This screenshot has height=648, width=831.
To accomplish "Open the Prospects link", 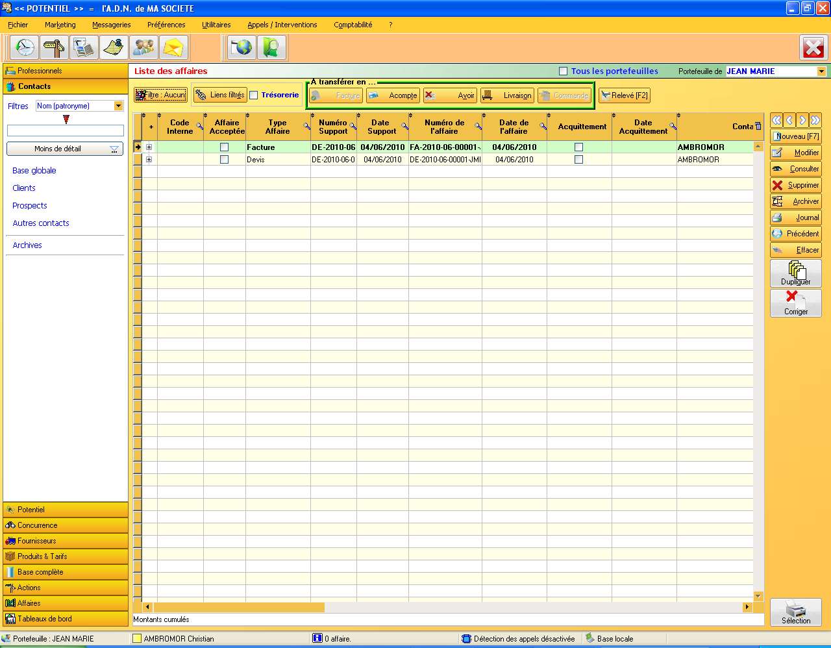I will 30,206.
